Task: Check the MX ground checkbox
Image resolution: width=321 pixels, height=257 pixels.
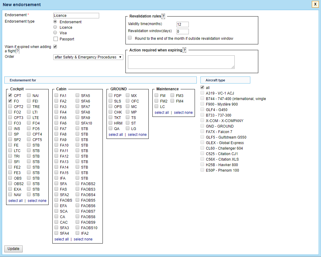Action: click(x=128, y=95)
